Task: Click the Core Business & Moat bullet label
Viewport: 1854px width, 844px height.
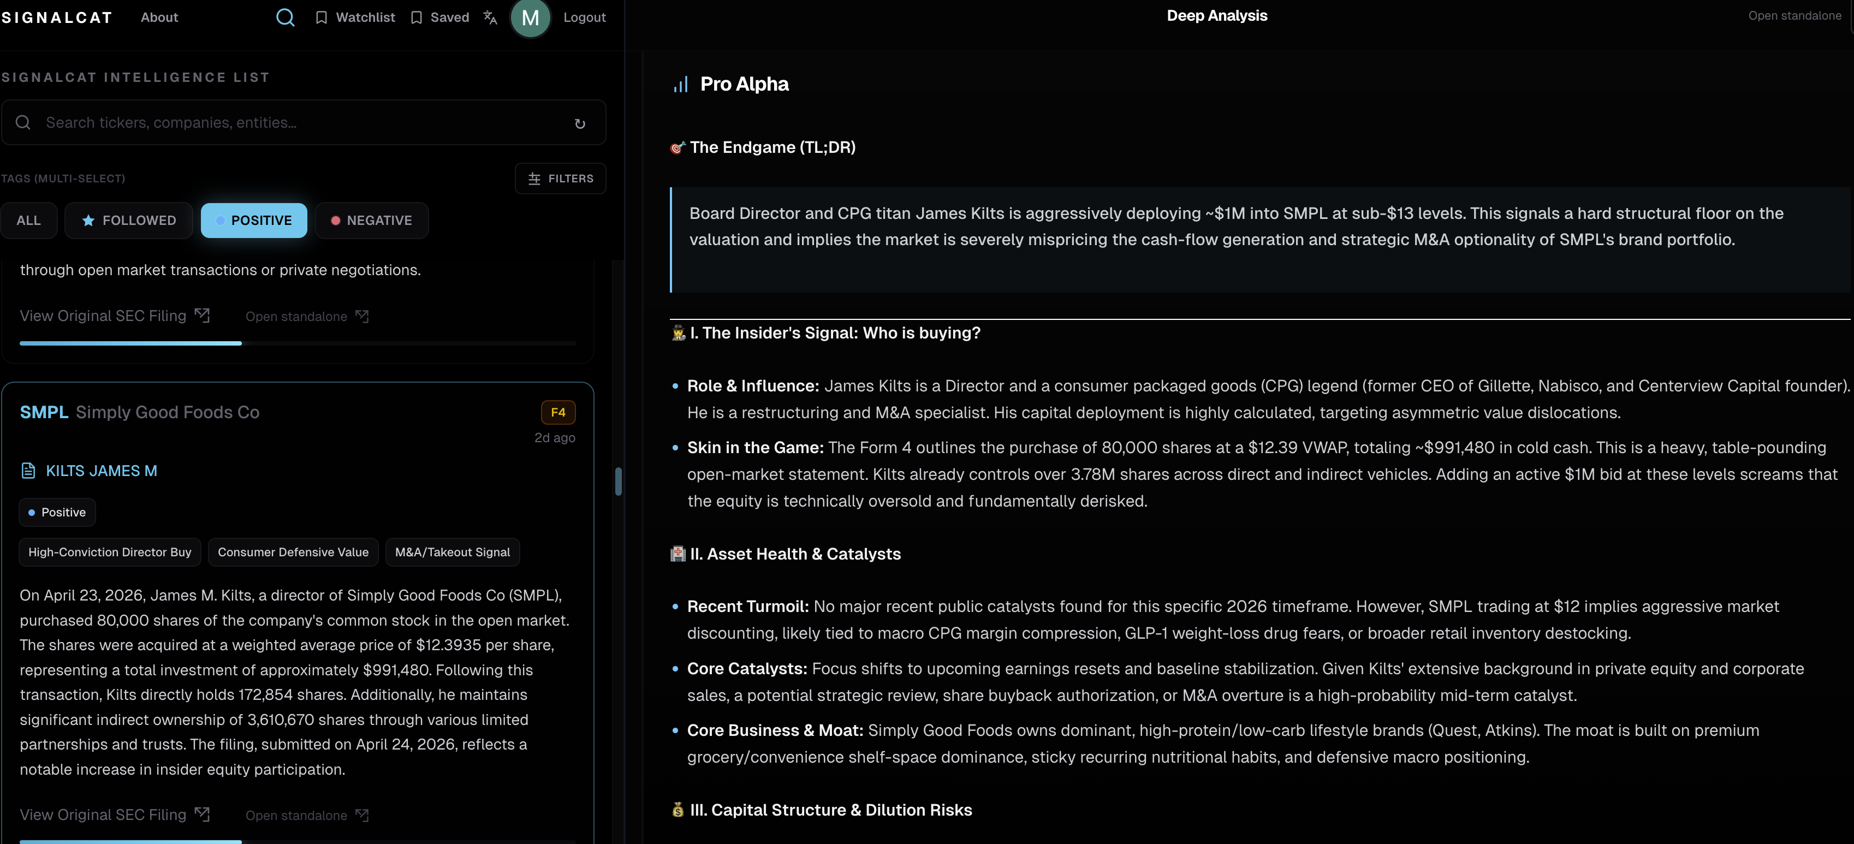Action: tap(775, 730)
